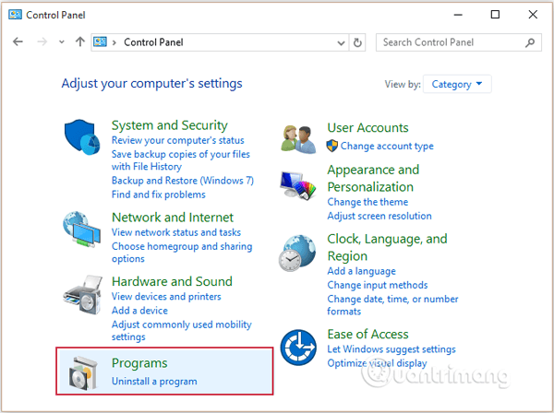Refresh the Control Panel view

pyautogui.click(x=357, y=42)
